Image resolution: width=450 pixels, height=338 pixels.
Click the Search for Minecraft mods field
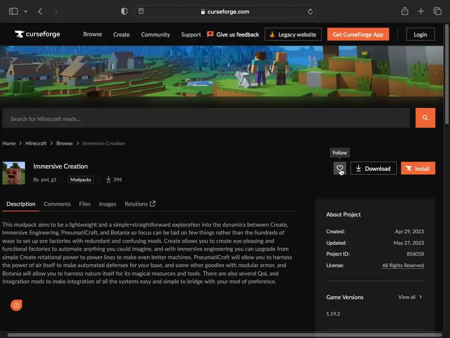(206, 118)
